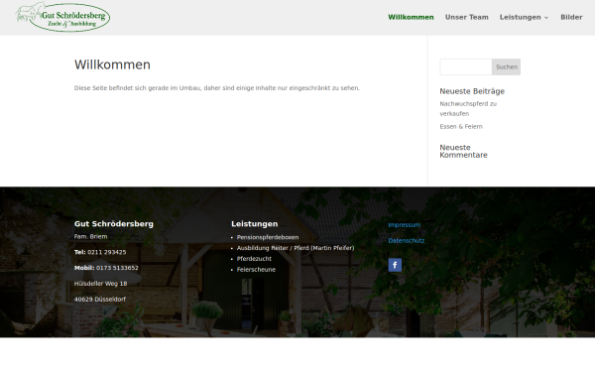595x372 pixels.
Task: Click the address Hülsdeller Weg 18
Action: (100, 284)
